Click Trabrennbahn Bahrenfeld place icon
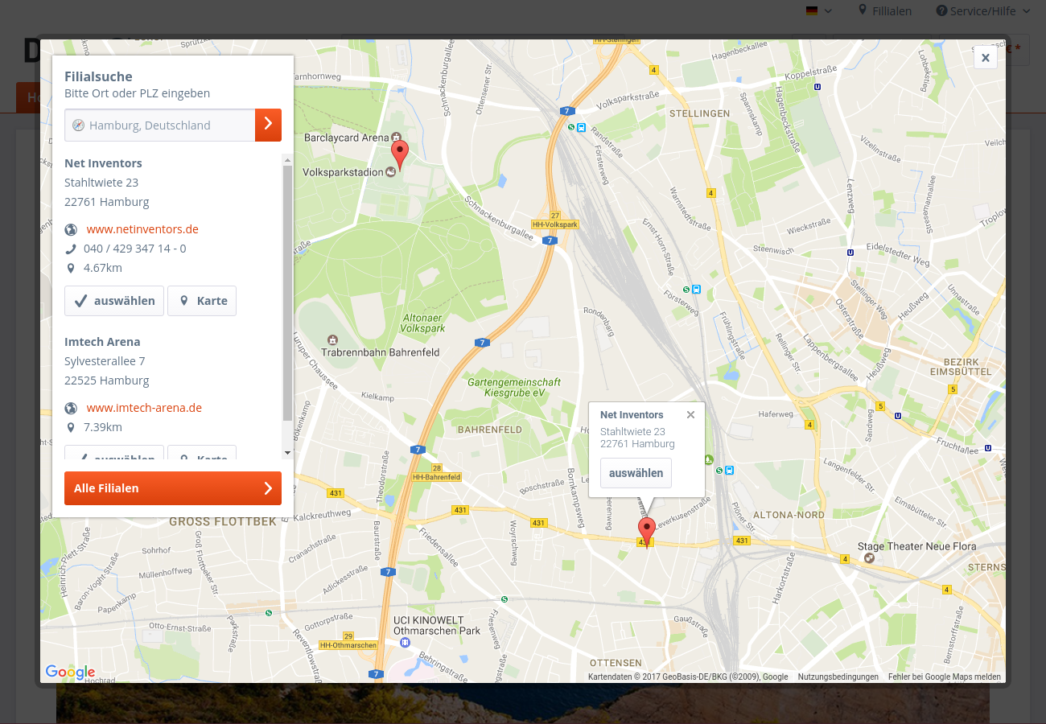Viewport: 1046px width, 724px height. pyautogui.click(x=332, y=339)
